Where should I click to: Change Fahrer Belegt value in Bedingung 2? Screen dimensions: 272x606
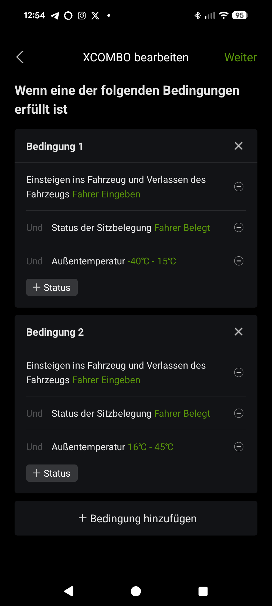182,413
